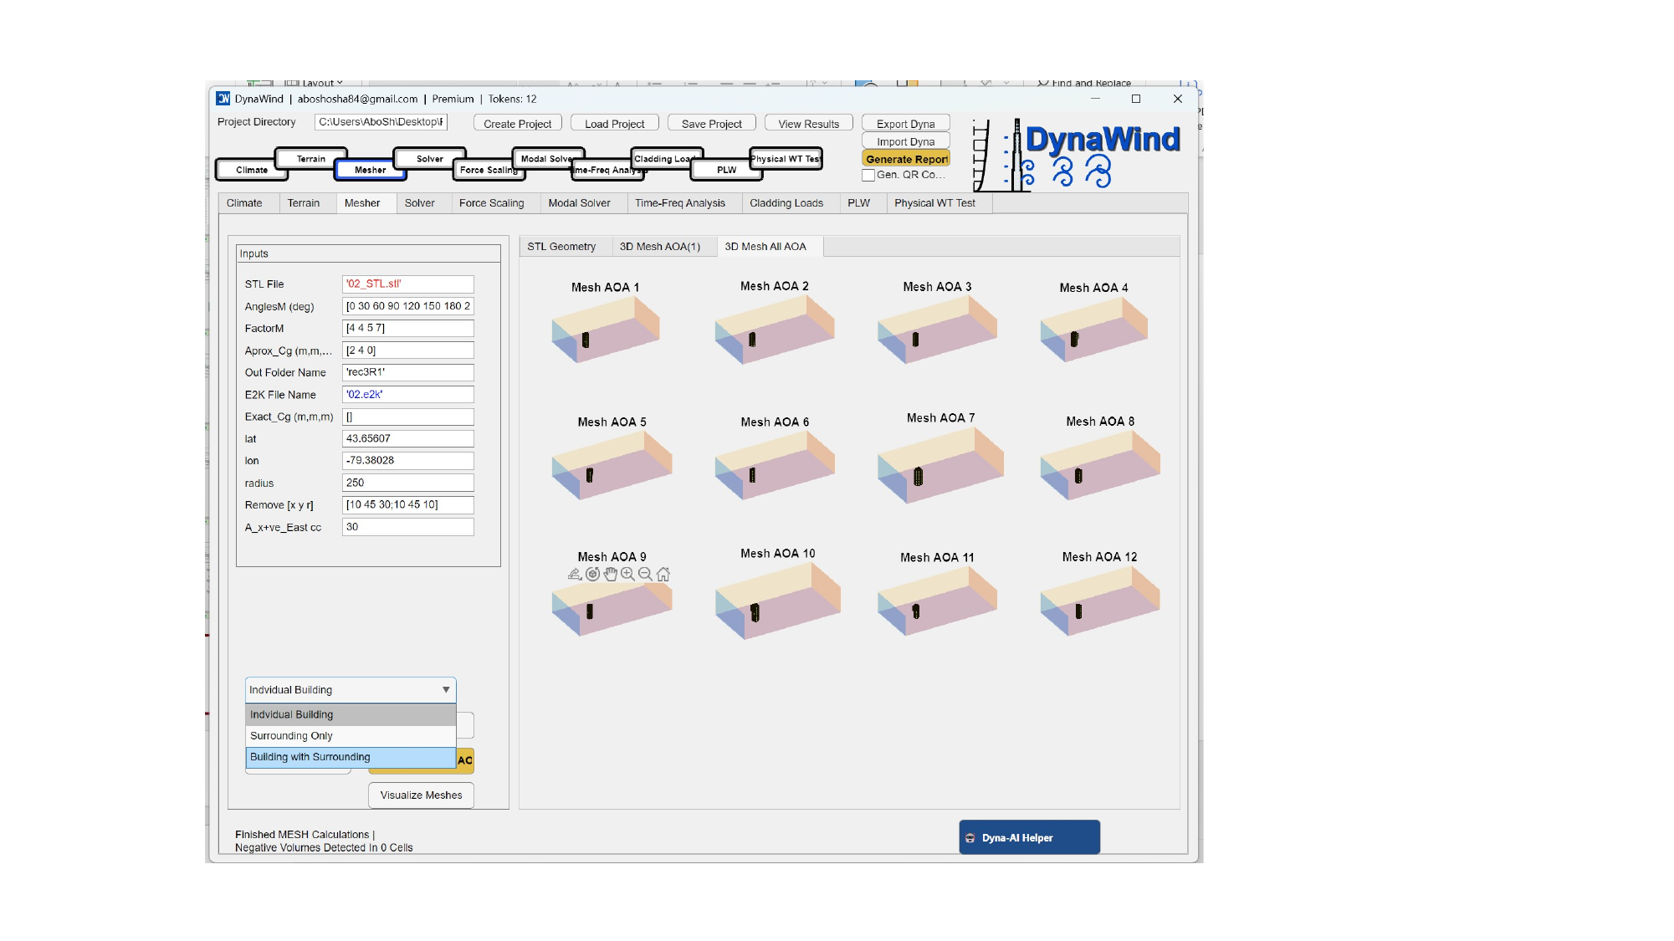This screenshot has height=941, width=1674.
Task: Reset the view using the Home icon
Action: (662, 574)
